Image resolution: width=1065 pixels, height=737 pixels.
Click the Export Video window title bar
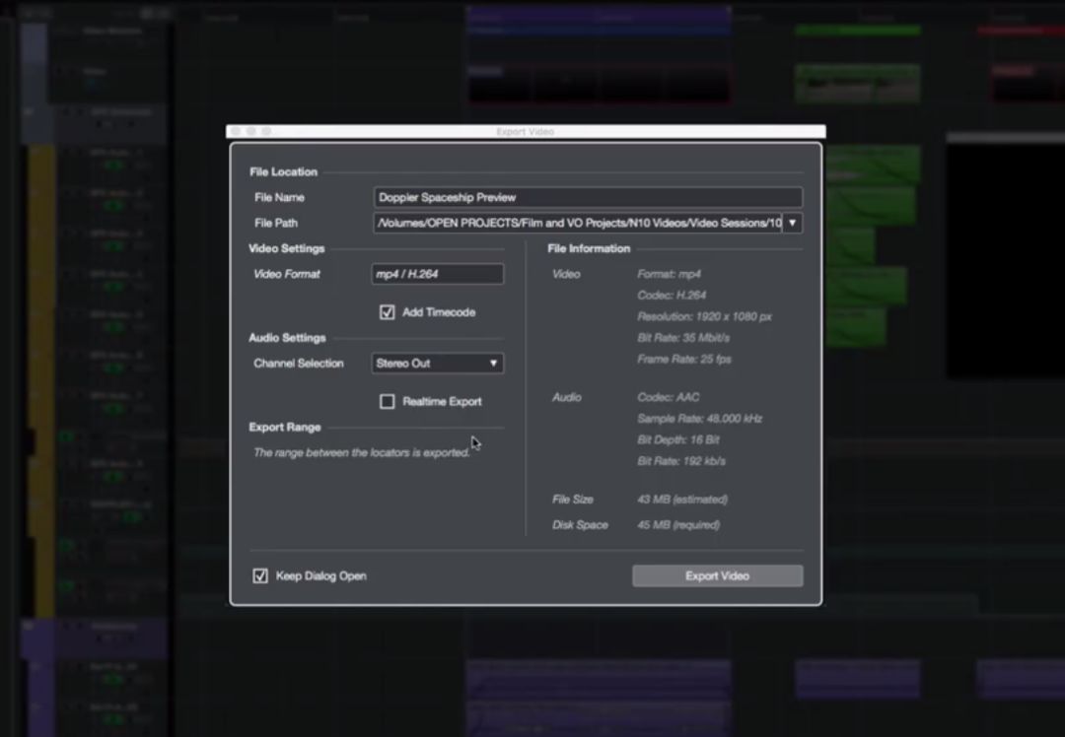click(526, 132)
